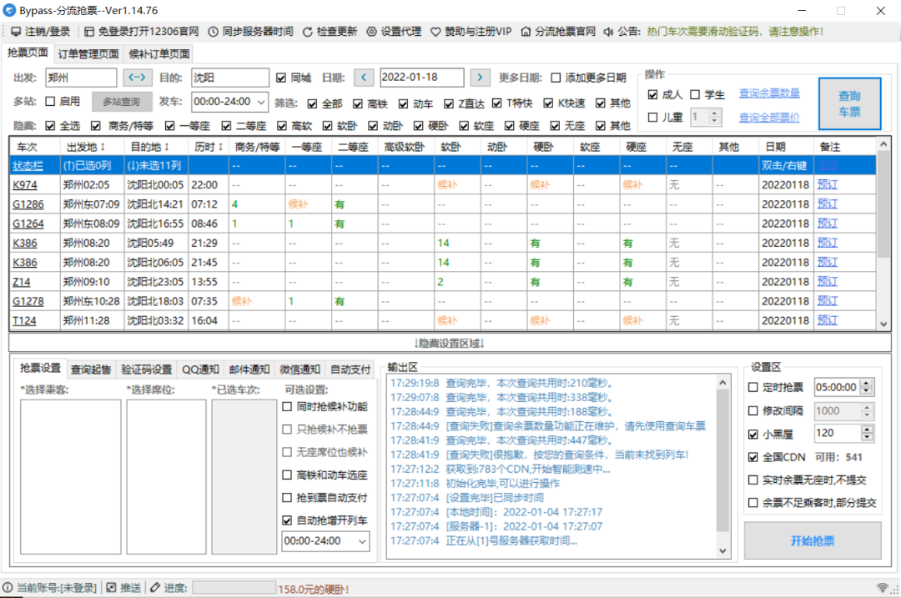Click 检查更新 refresh icon
Viewport: 901px width, 598px height.
click(308, 32)
